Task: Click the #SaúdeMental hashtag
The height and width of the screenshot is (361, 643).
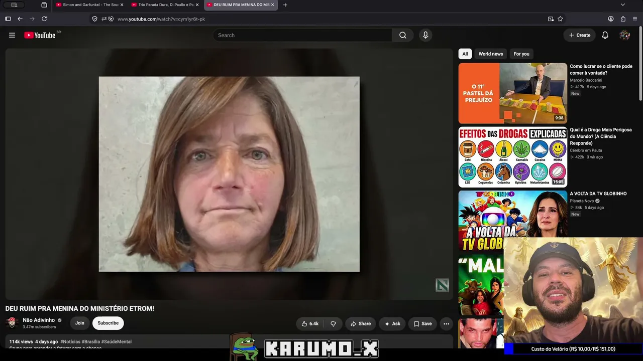Action: [117, 341]
